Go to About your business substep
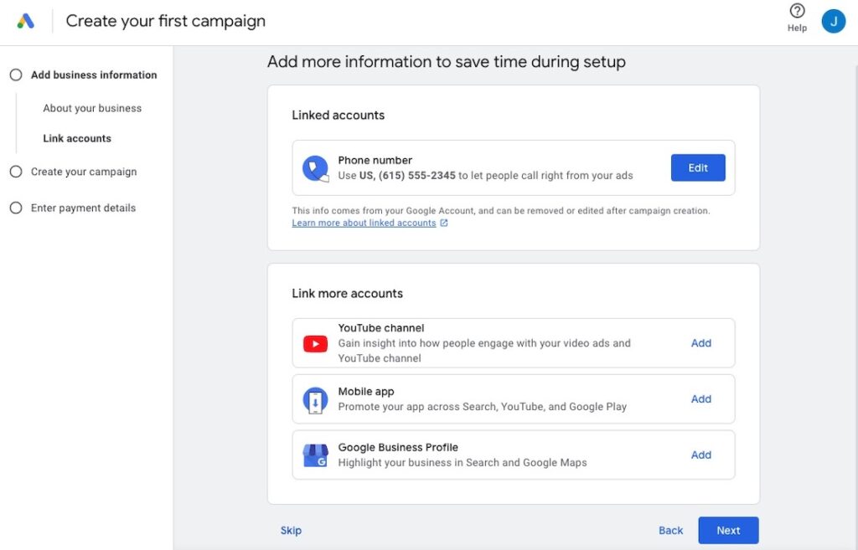The width and height of the screenshot is (858, 550). [92, 108]
